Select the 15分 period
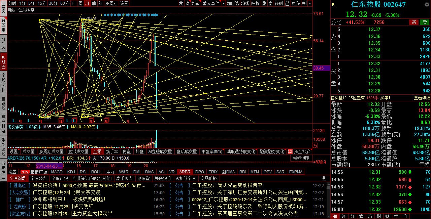Image resolution: width=431 pixels, height=219 pixels. point(42,3)
